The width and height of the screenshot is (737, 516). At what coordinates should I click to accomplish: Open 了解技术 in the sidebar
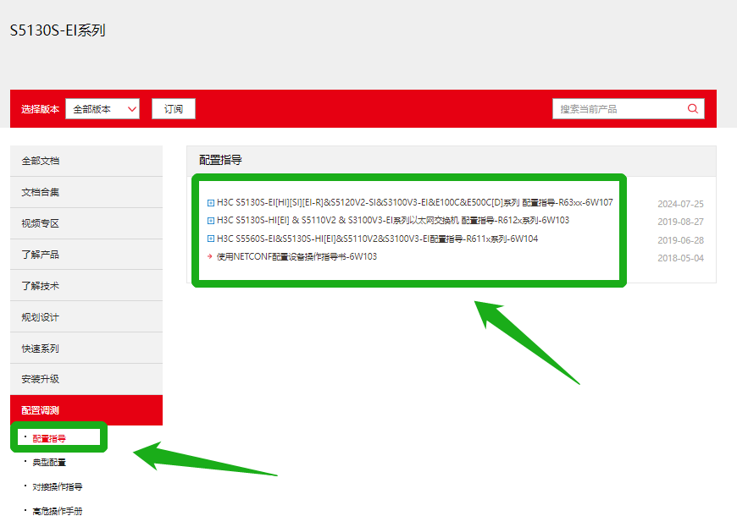pyautogui.click(x=86, y=286)
